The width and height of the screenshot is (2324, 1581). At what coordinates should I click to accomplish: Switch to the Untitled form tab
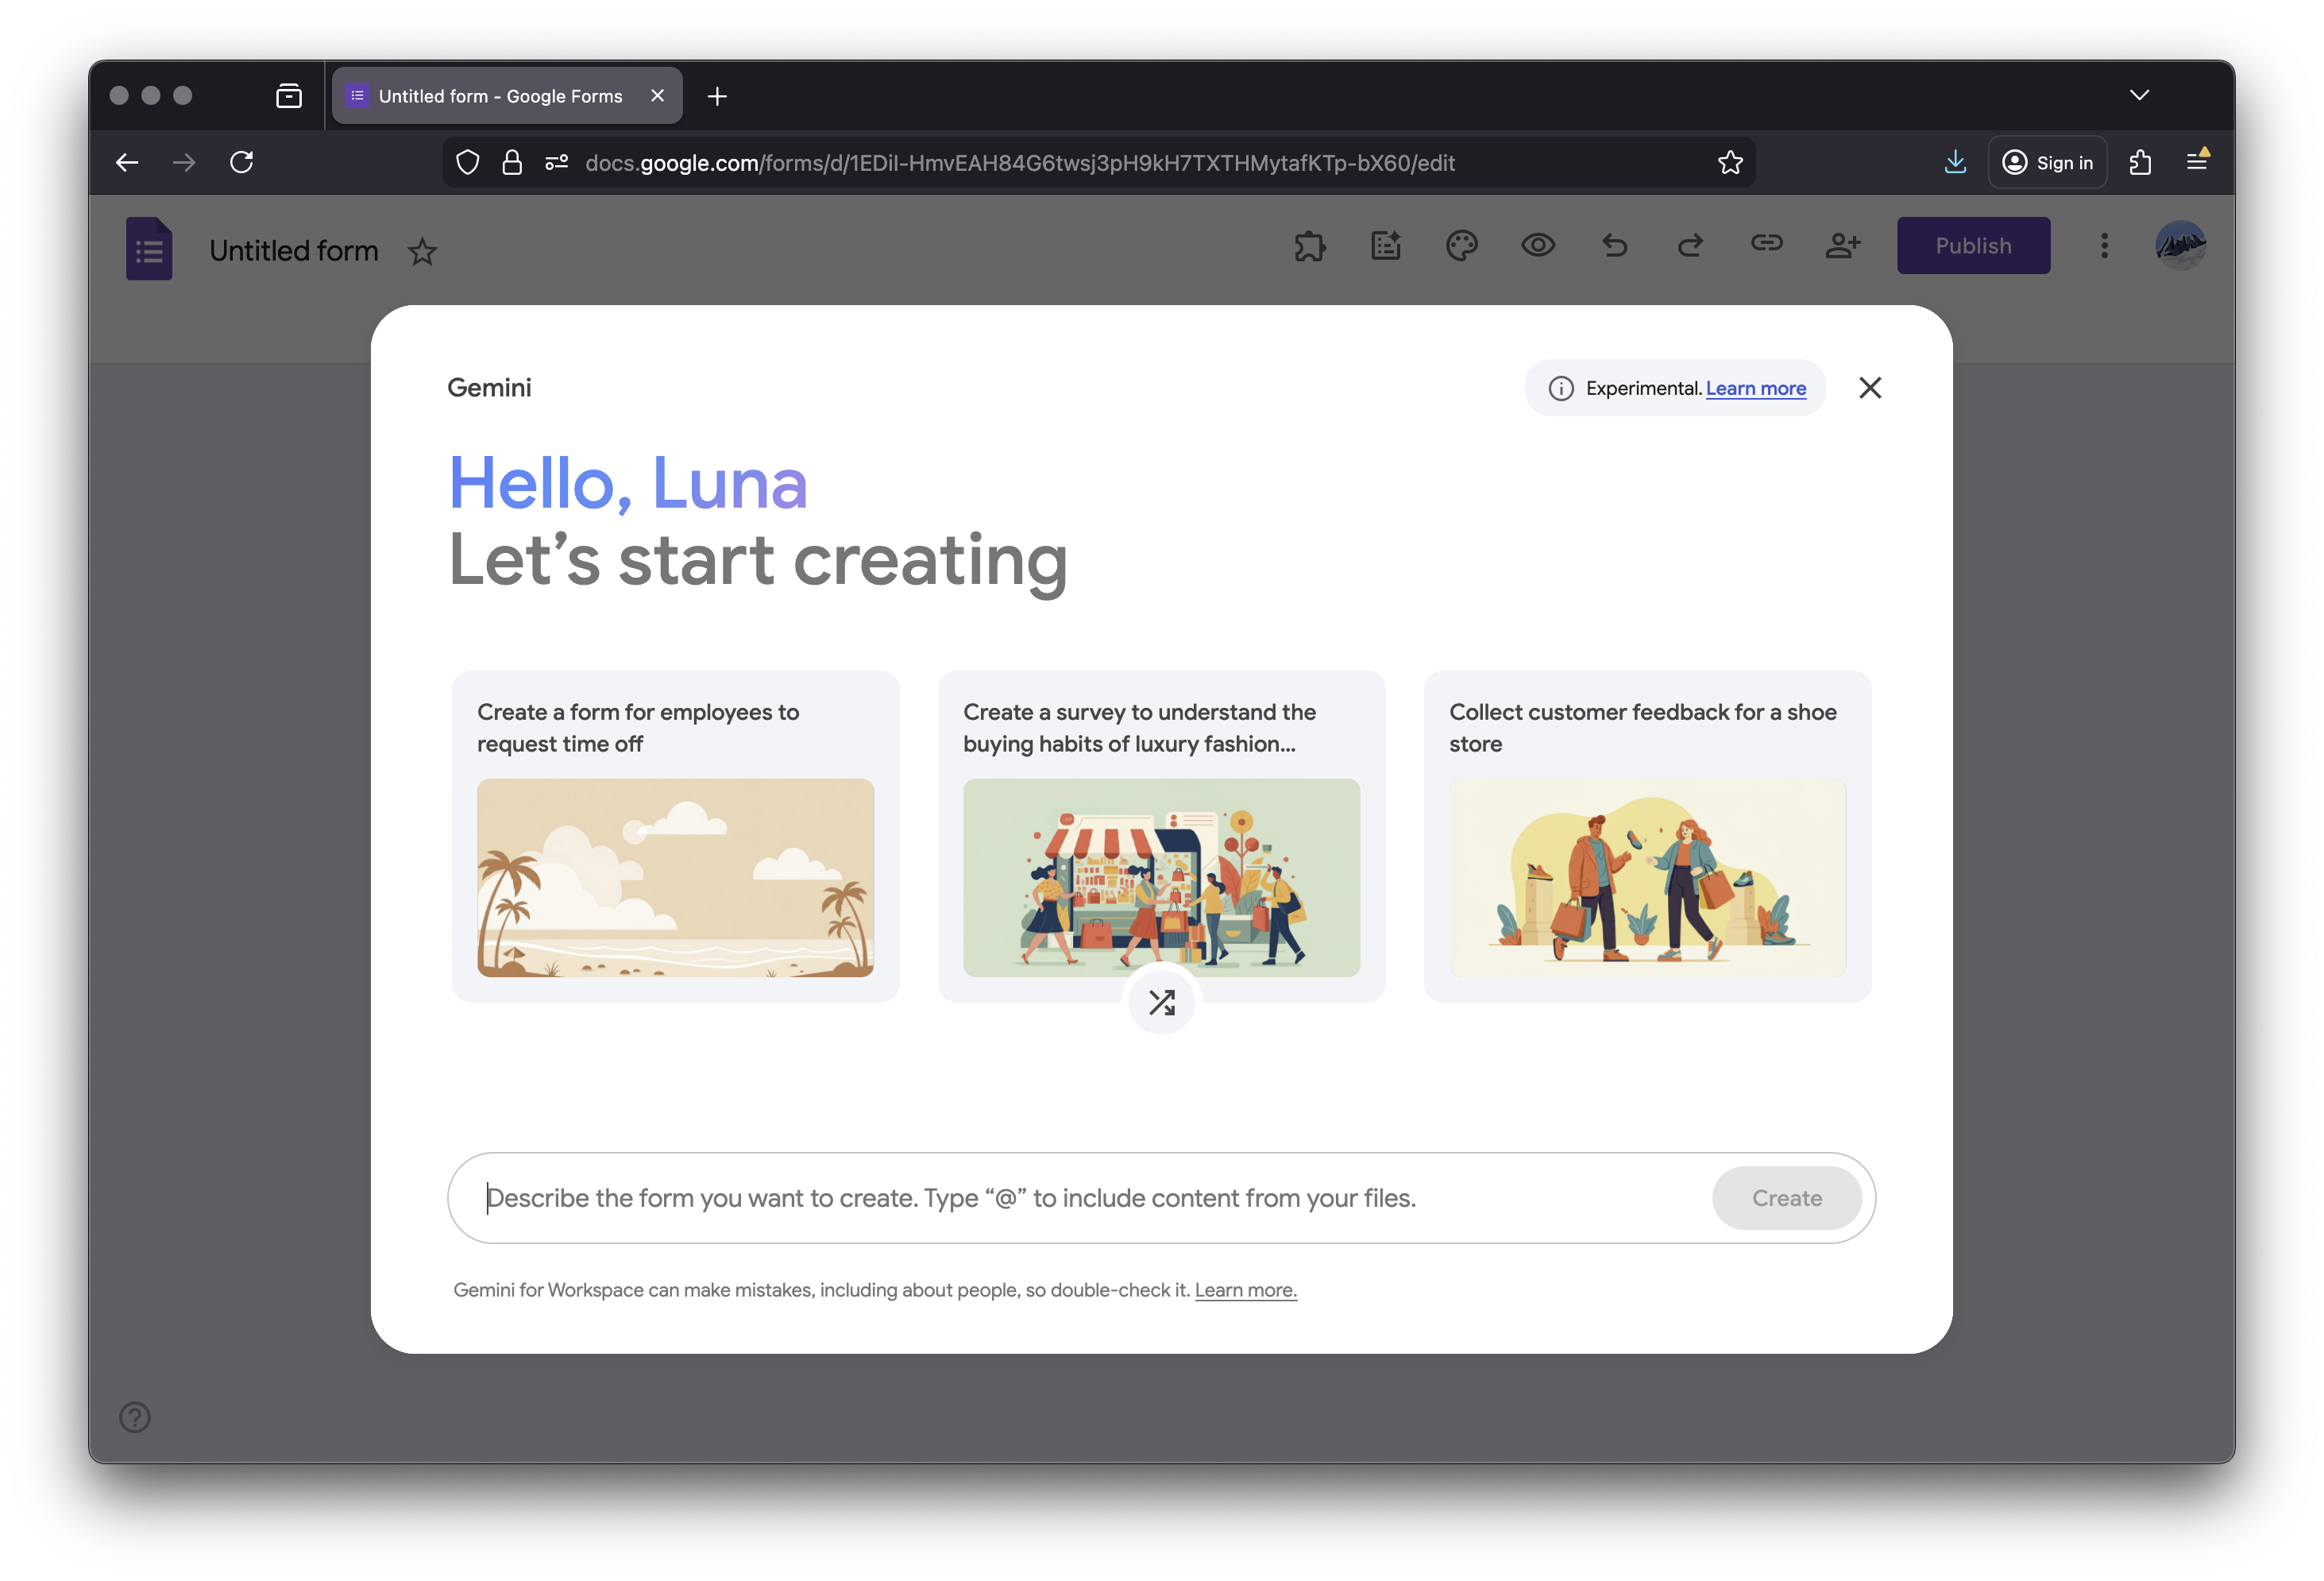pyautogui.click(x=500, y=95)
